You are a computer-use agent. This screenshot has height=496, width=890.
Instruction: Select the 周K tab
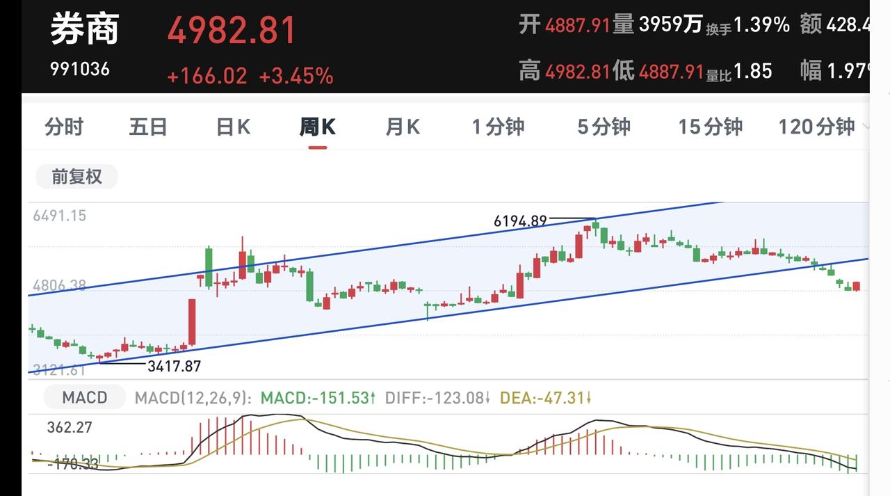[x=318, y=127]
